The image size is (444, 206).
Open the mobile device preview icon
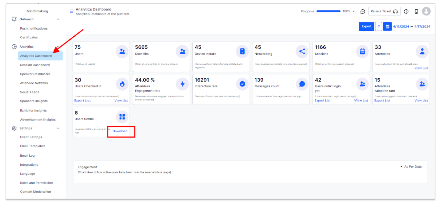tap(416, 11)
